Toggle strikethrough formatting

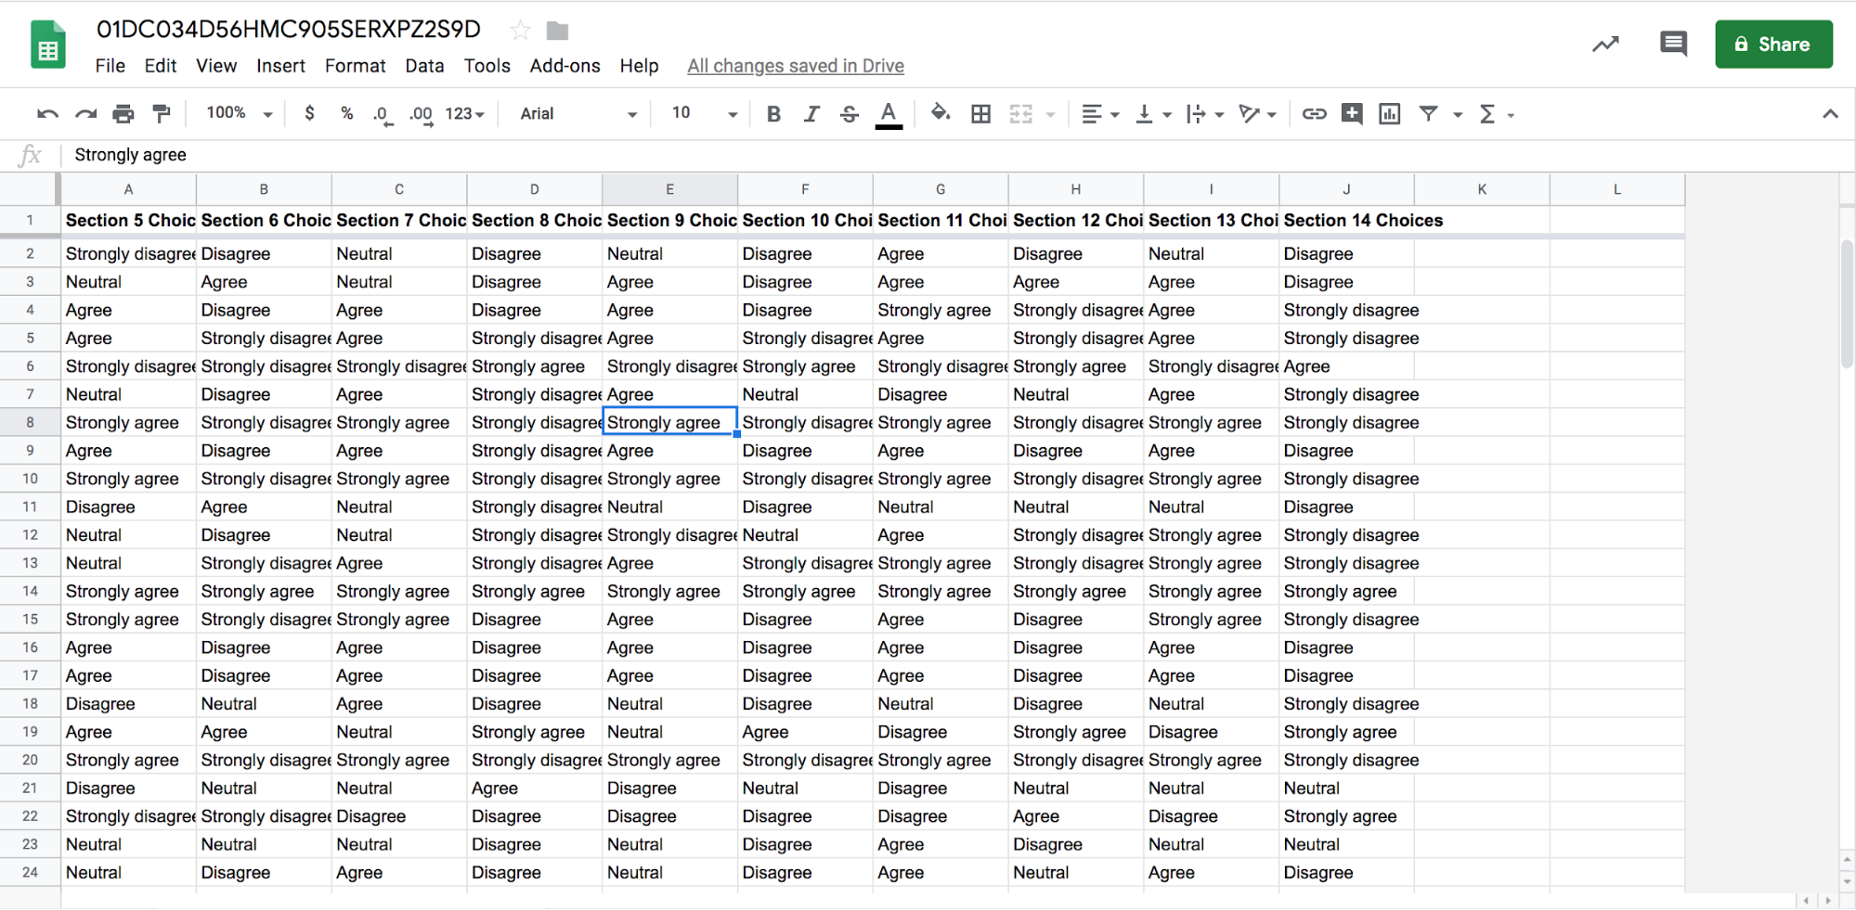849,114
